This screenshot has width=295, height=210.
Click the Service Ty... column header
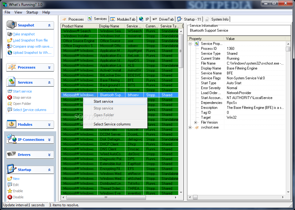tap(170, 26)
